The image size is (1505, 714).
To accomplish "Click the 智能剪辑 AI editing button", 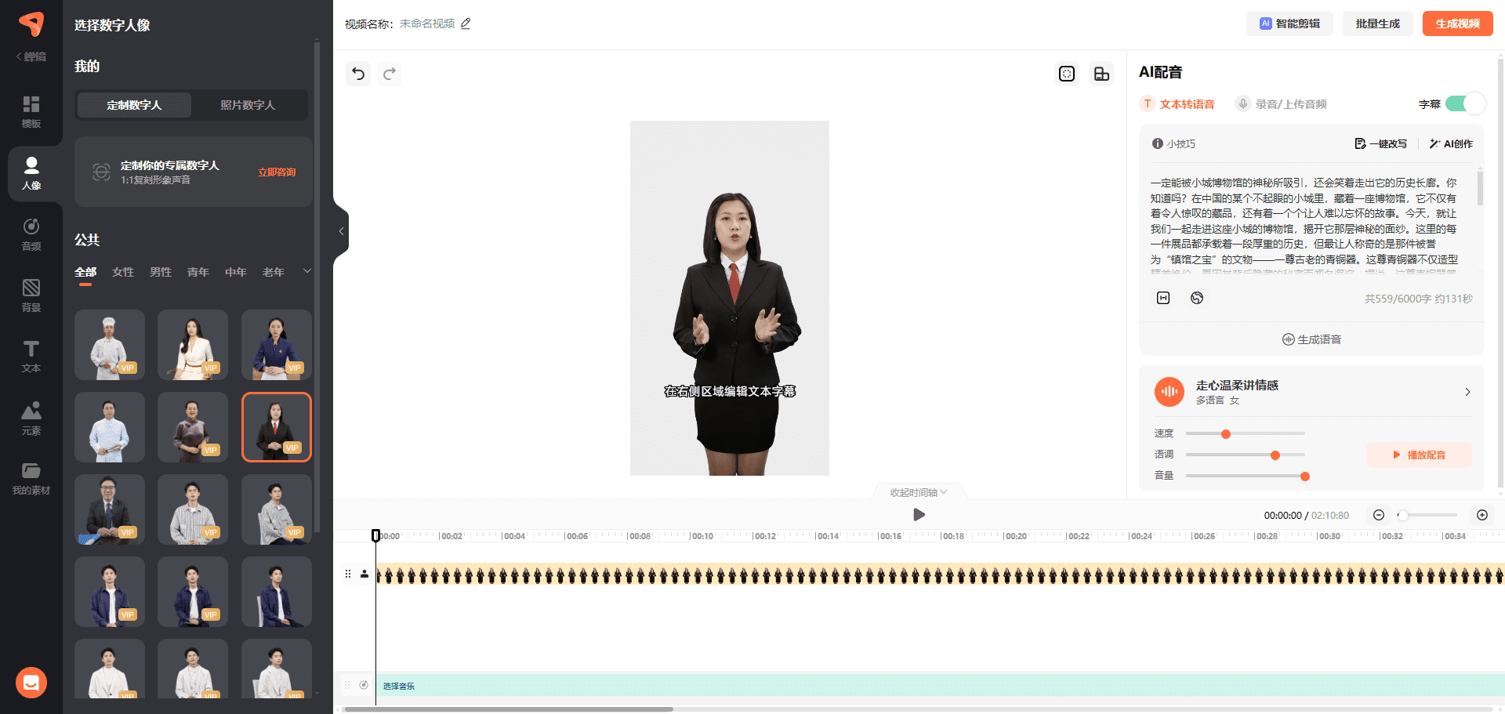I will (x=1290, y=24).
